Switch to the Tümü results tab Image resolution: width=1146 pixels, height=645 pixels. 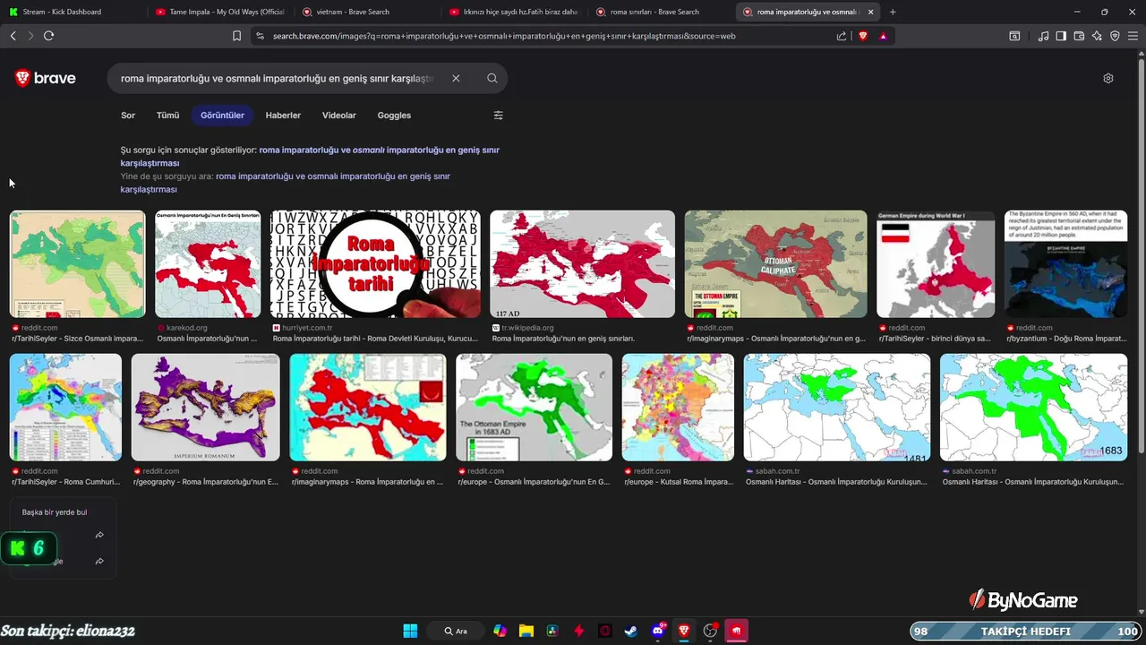[x=167, y=116]
